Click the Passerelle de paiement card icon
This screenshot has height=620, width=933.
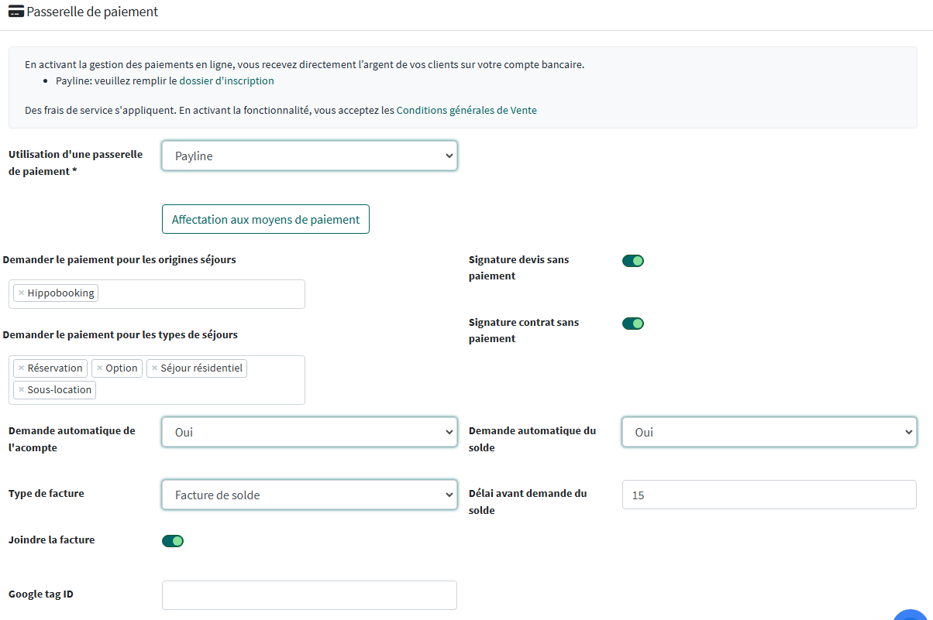point(15,12)
